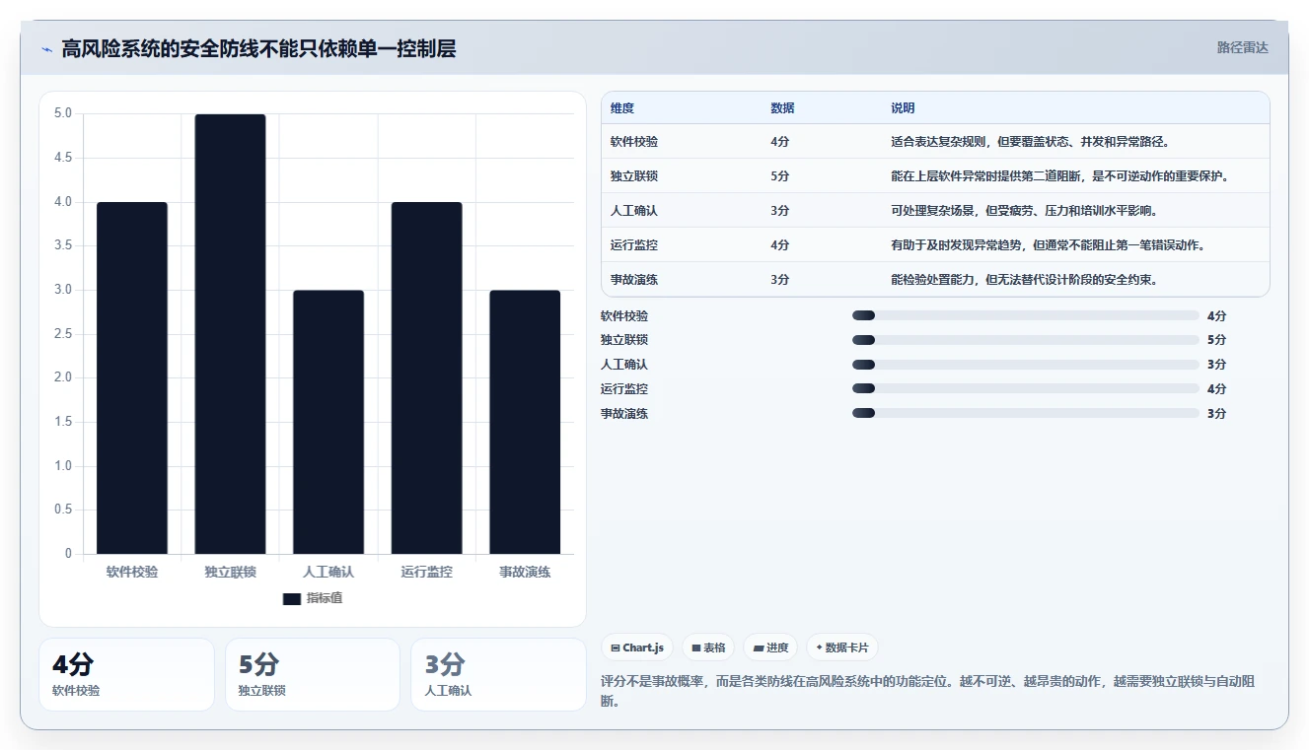Screen dimensions: 1309x750
Task: Click the 事故演练 progress bar
Action: coord(1026,413)
